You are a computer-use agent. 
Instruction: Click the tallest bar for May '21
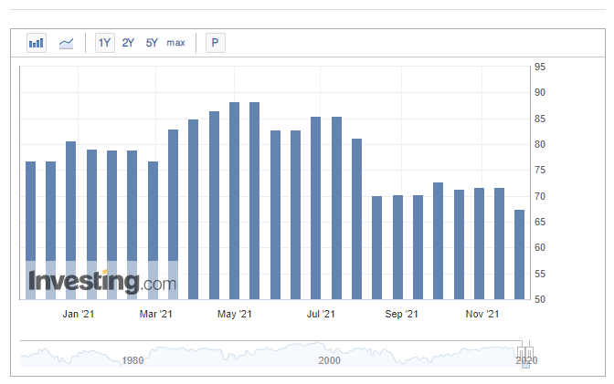(234, 201)
